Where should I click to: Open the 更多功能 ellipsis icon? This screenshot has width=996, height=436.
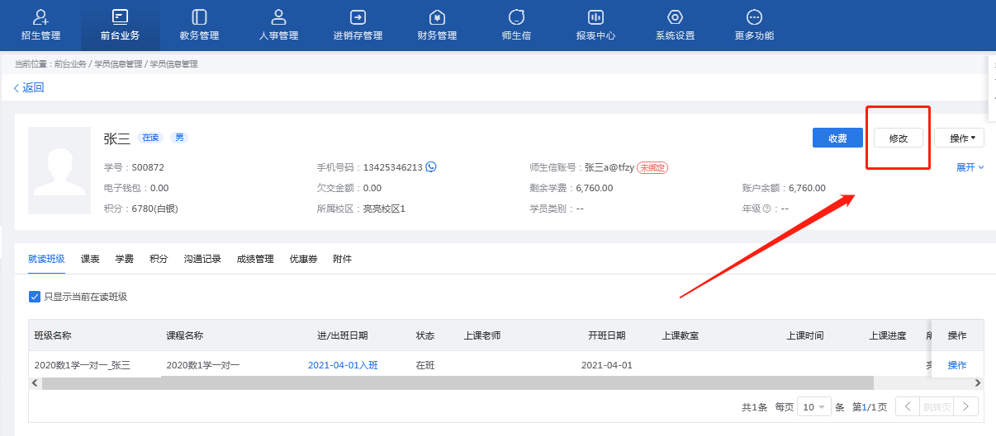coord(754,16)
